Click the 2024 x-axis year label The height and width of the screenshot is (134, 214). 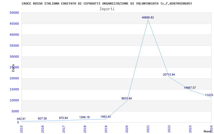[x=211, y=129]
